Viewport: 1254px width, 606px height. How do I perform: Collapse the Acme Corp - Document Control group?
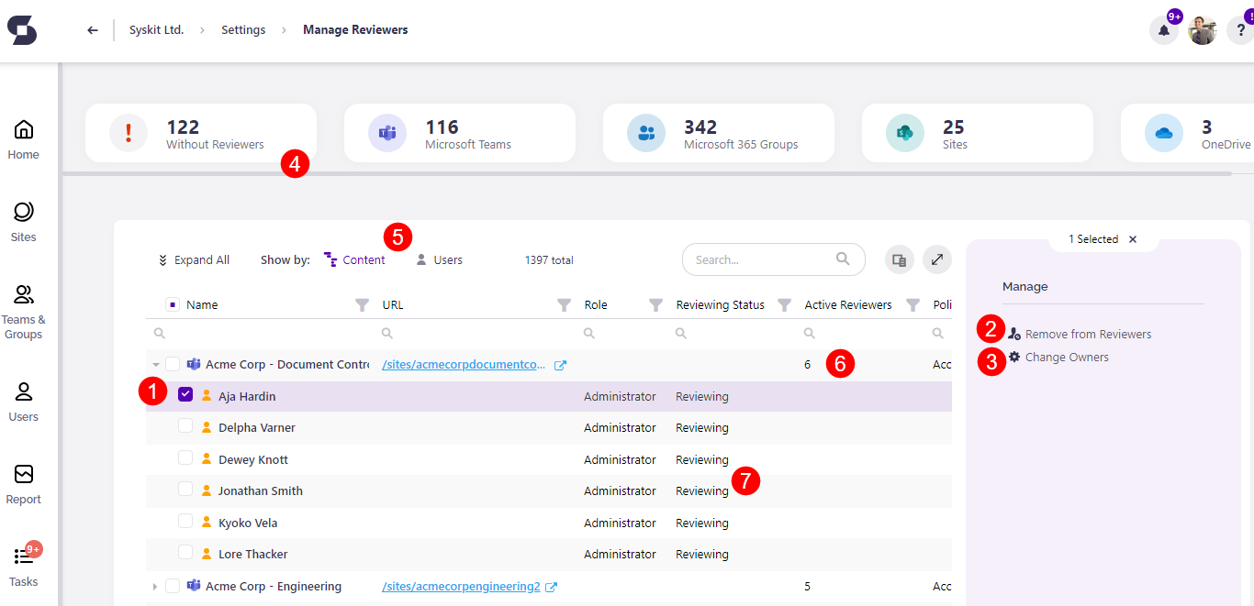point(154,364)
